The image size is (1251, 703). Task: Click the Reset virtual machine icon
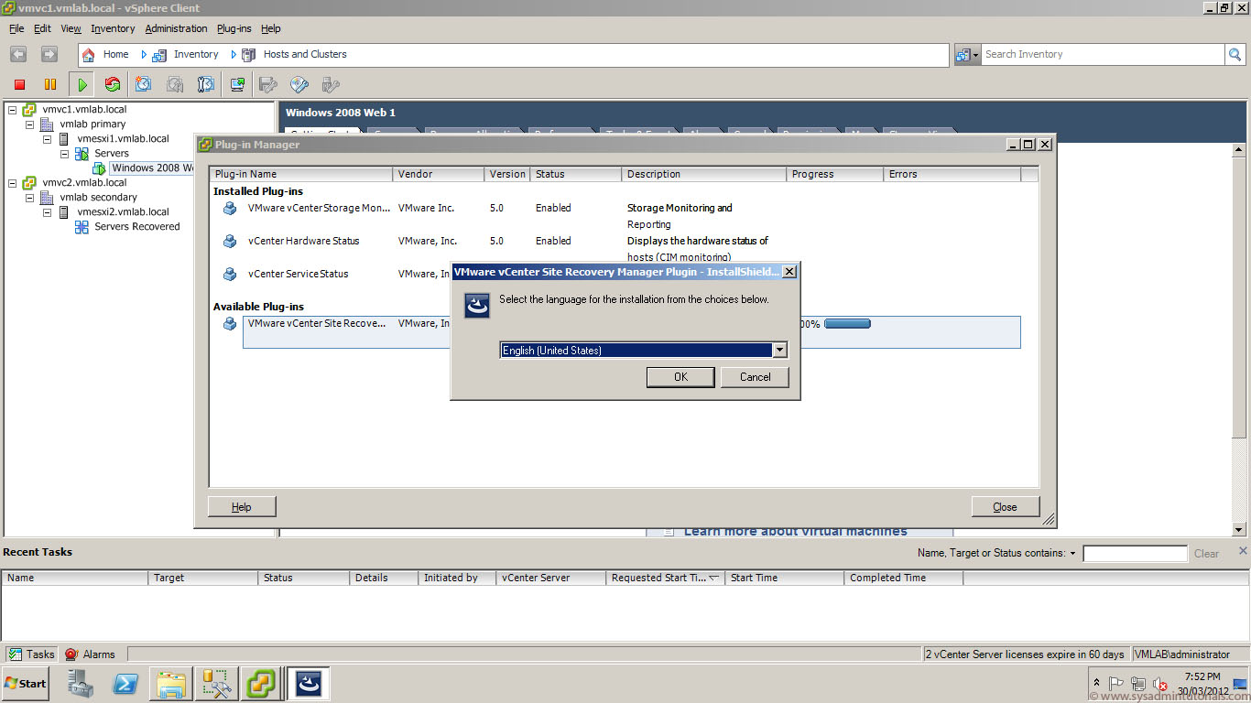click(113, 84)
